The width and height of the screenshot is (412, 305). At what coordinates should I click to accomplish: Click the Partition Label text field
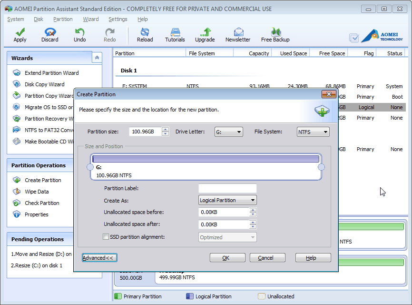click(x=227, y=188)
